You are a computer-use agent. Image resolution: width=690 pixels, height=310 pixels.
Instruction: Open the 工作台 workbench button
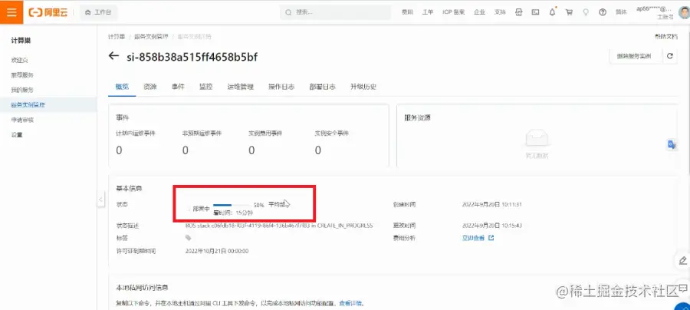pyautogui.click(x=99, y=12)
